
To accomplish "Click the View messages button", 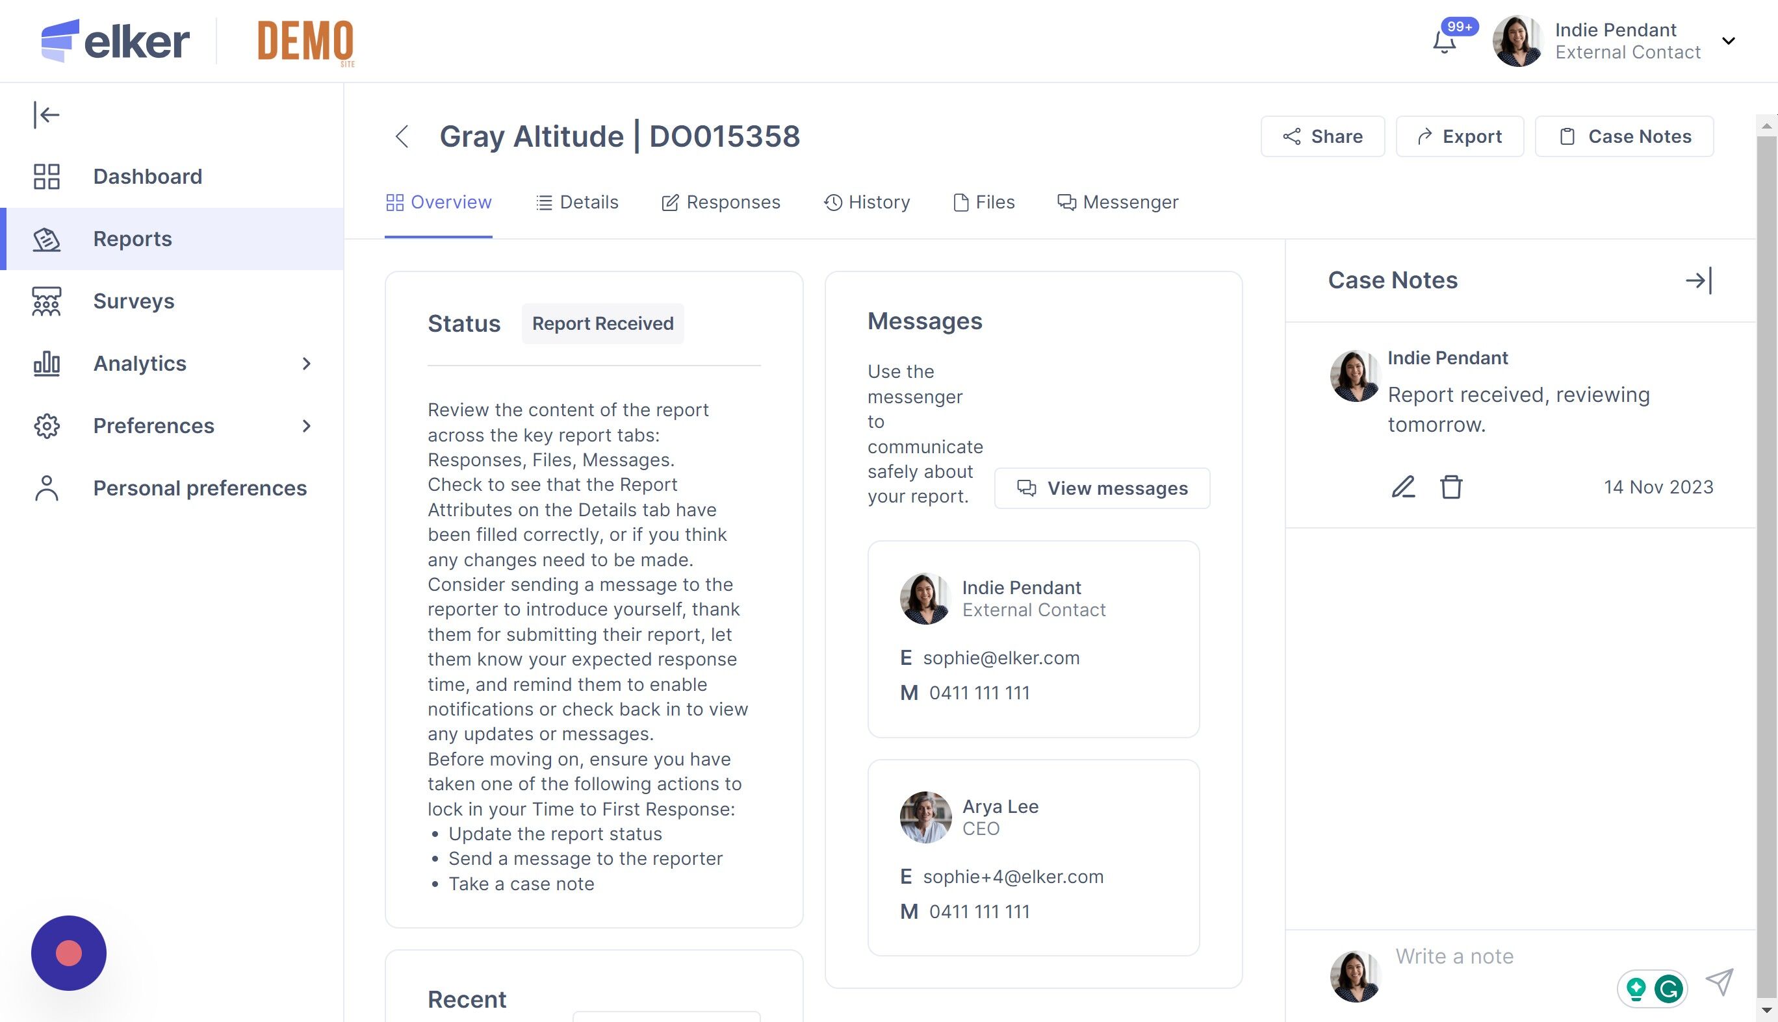I will (x=1102, y=488).
